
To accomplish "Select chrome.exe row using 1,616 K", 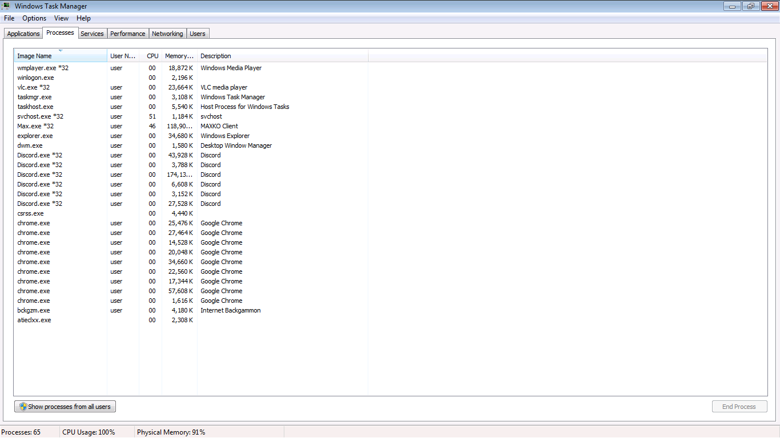I will coord(191,301).
